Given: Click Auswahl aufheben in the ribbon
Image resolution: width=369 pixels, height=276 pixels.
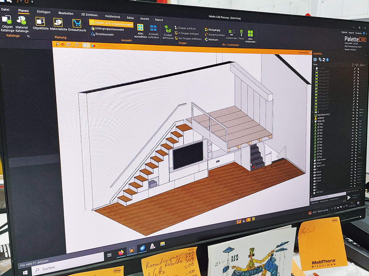Looking at the screenshot, I should [153, 31].
